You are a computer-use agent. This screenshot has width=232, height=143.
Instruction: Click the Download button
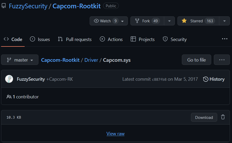204,117
